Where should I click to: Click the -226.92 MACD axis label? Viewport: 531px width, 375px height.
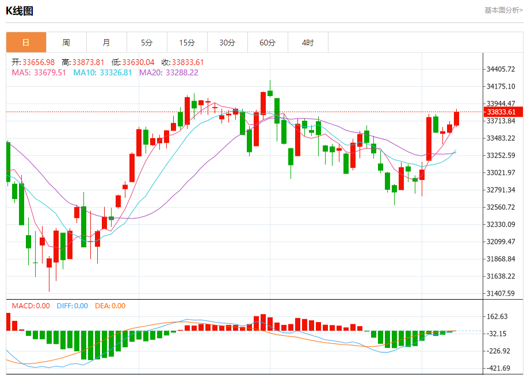point(498,351)
